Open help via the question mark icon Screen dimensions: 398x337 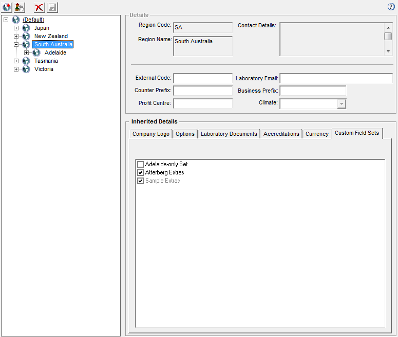pyautogui.click(x=391, y=7)
